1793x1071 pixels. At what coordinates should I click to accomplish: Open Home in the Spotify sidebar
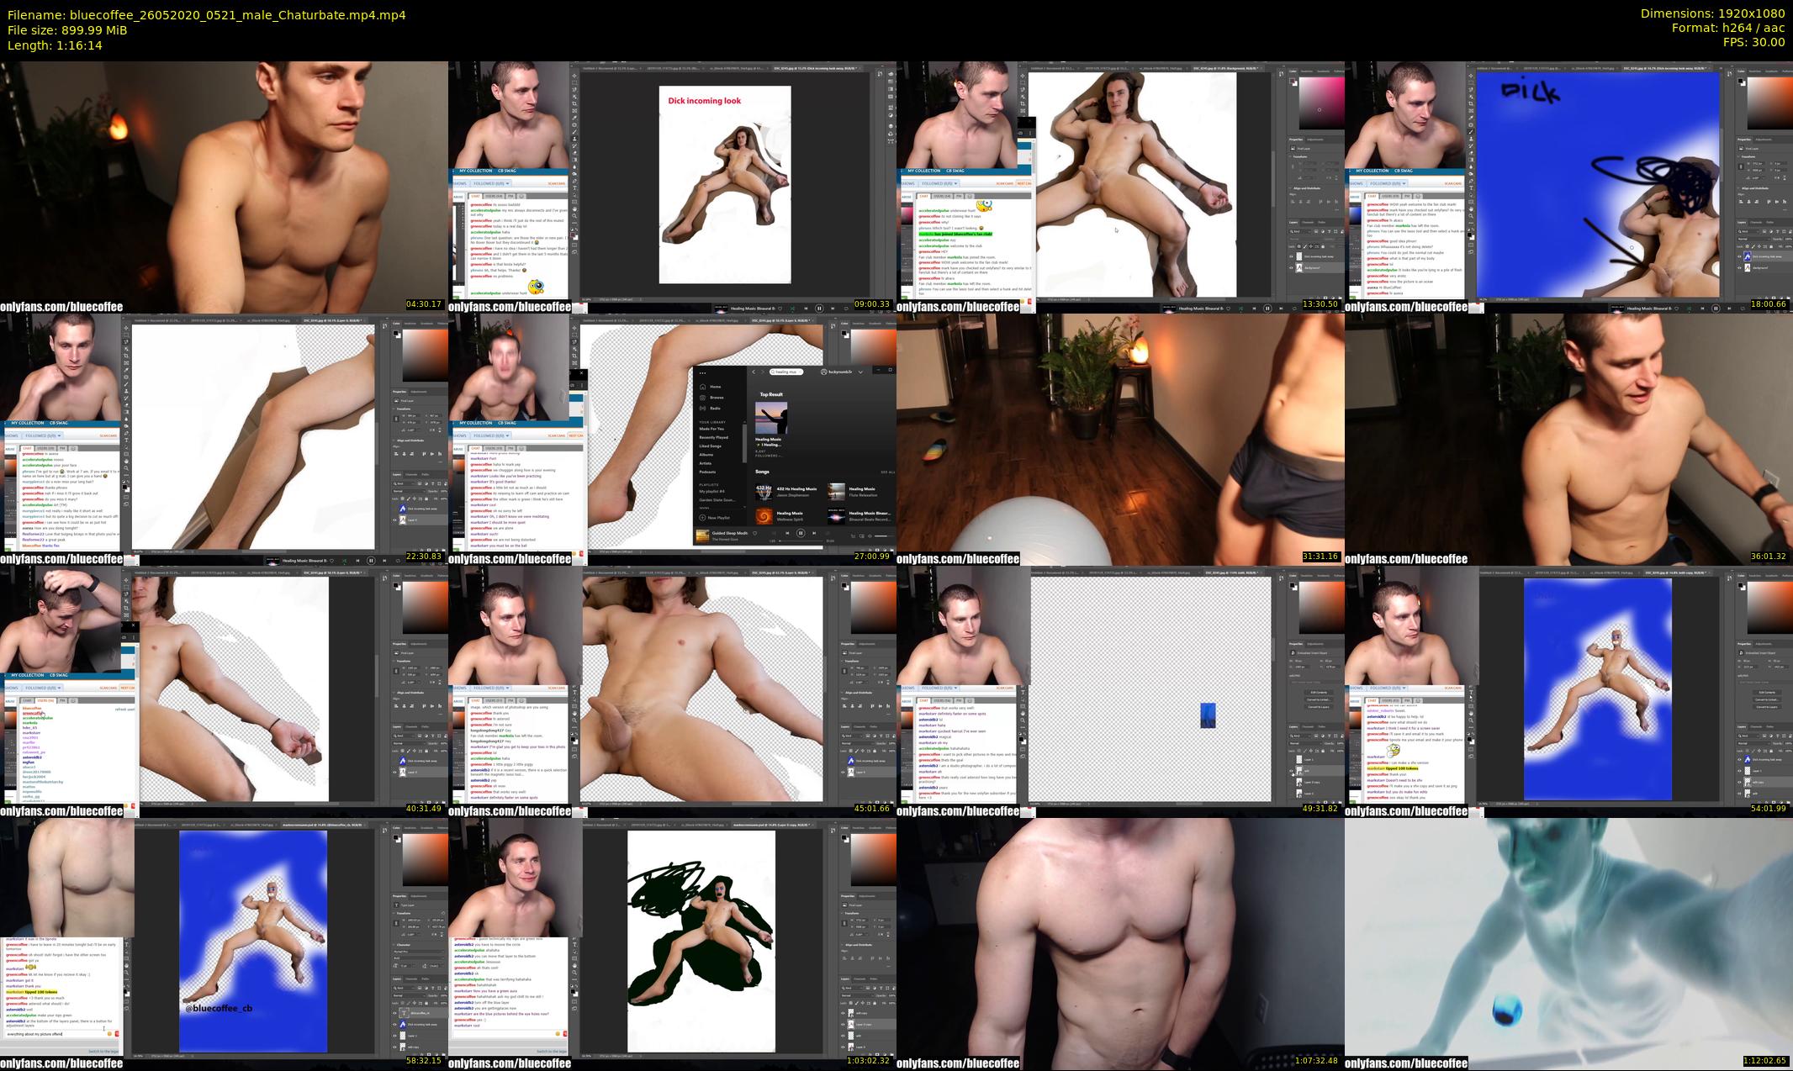pos(714,387)
